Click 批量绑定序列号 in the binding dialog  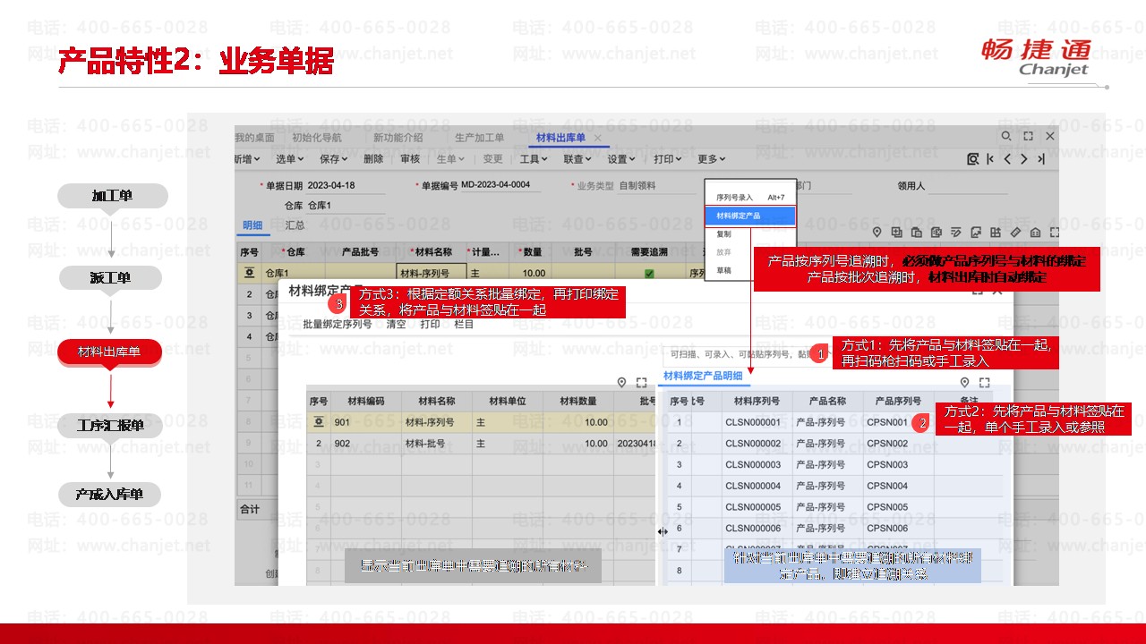[x=338, y=325]
